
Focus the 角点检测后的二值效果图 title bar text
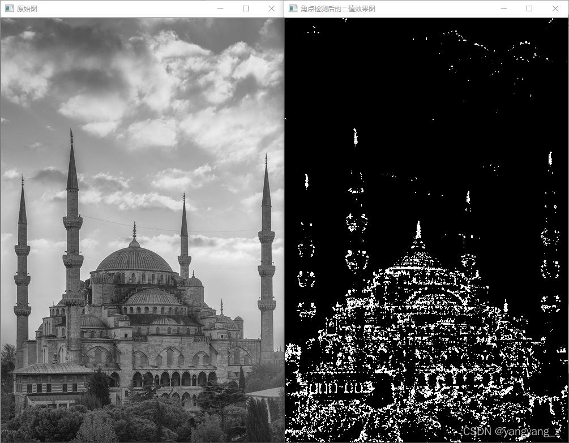[337, 8]
